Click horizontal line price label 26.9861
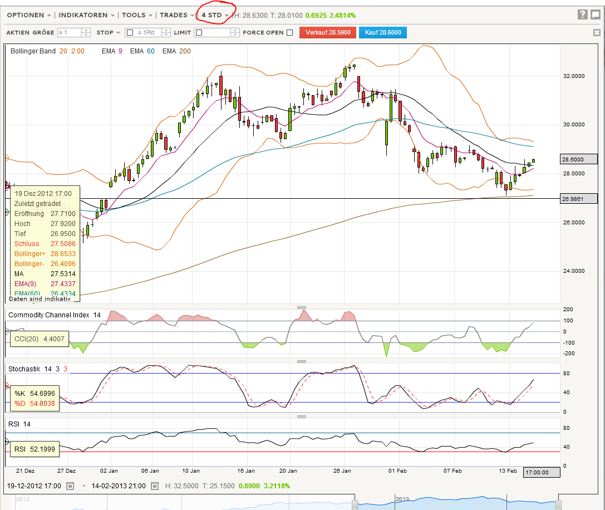Screen dimensions: 605x510 point(578,199)
